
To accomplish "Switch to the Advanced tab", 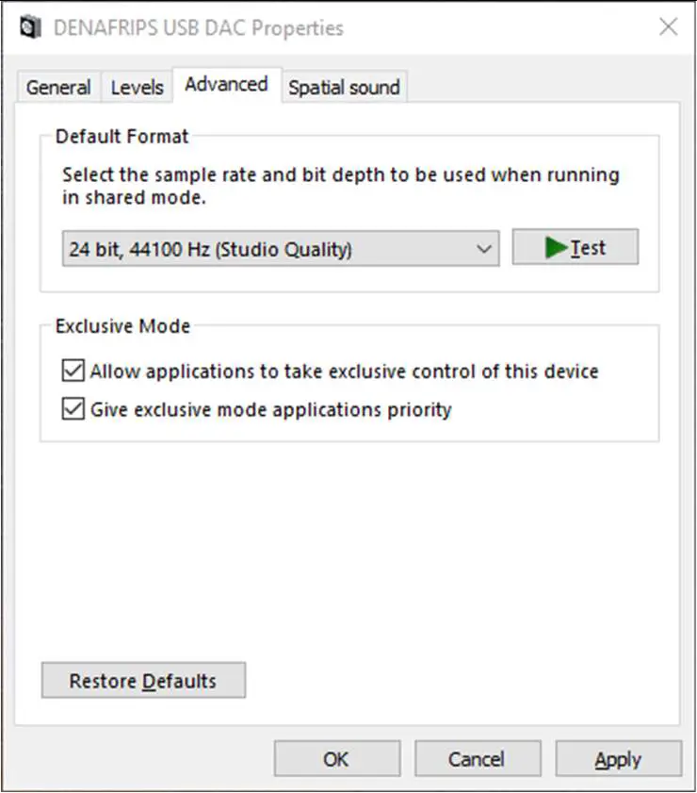I will pos(226,84).
